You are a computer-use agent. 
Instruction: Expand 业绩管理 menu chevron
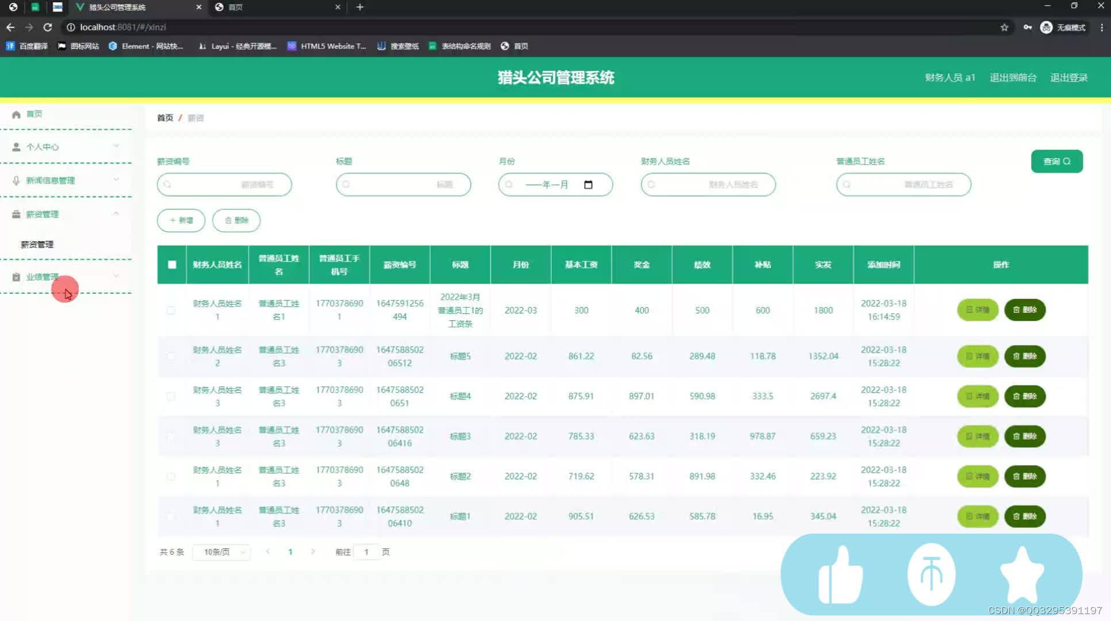tap(116, 276)
